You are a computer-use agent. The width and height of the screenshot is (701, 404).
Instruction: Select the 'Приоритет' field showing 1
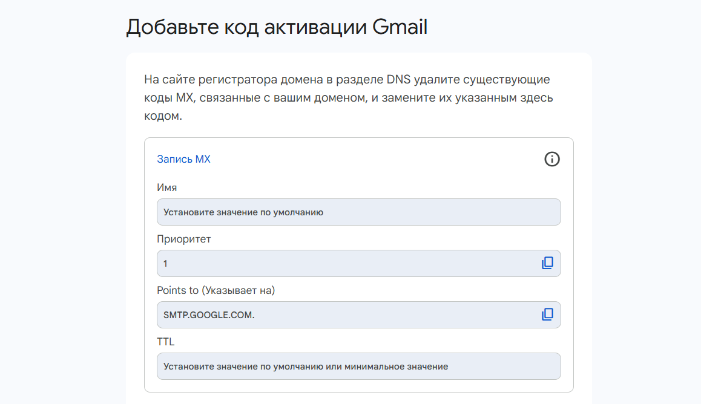point(358,263)
